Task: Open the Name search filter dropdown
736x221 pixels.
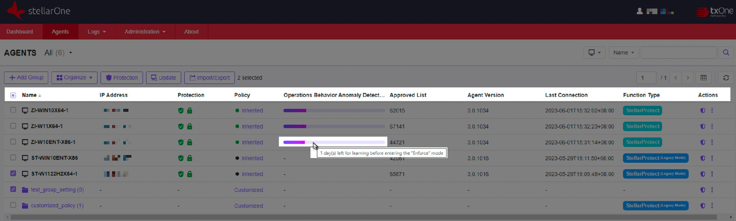Action: (x=623, y=53)
